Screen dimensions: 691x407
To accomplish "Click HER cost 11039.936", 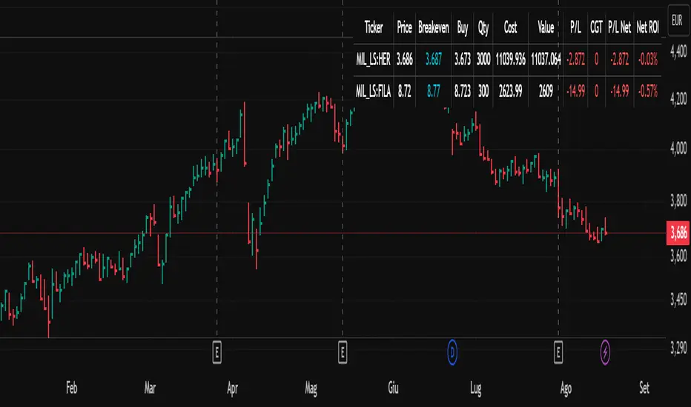I will pos(510,59).
